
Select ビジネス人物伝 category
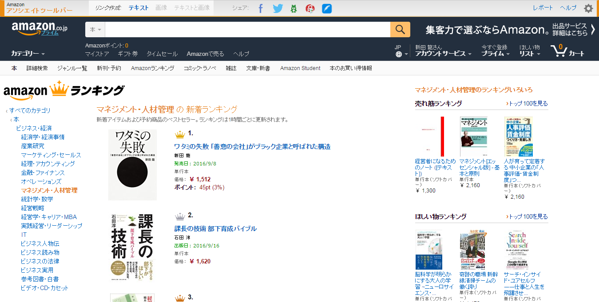[x=40, y=243]
